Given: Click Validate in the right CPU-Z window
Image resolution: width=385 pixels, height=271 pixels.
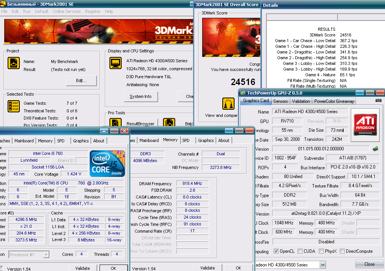Looking at the screenshot, I should point(208,268).
